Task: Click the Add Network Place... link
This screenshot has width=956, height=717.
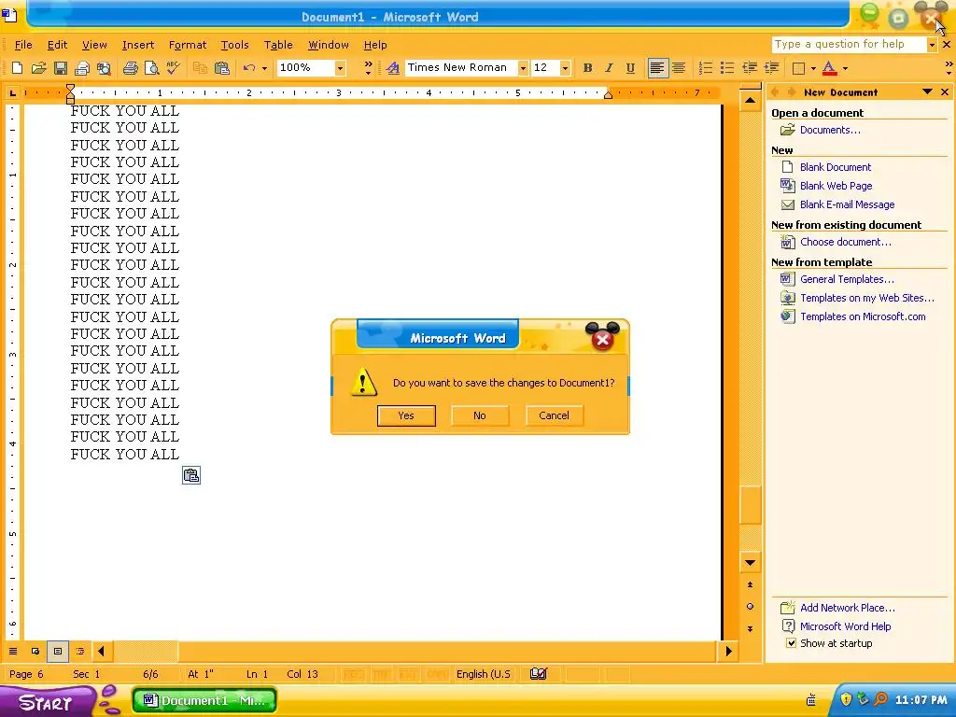Action: click(848, 608)
